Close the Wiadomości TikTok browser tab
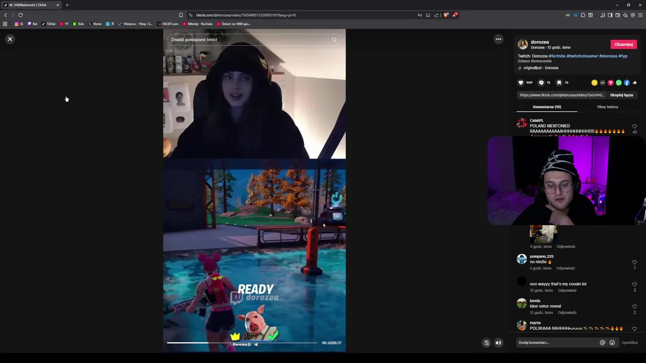This screenshot has height=363, width=646. [x=58, y=5]
